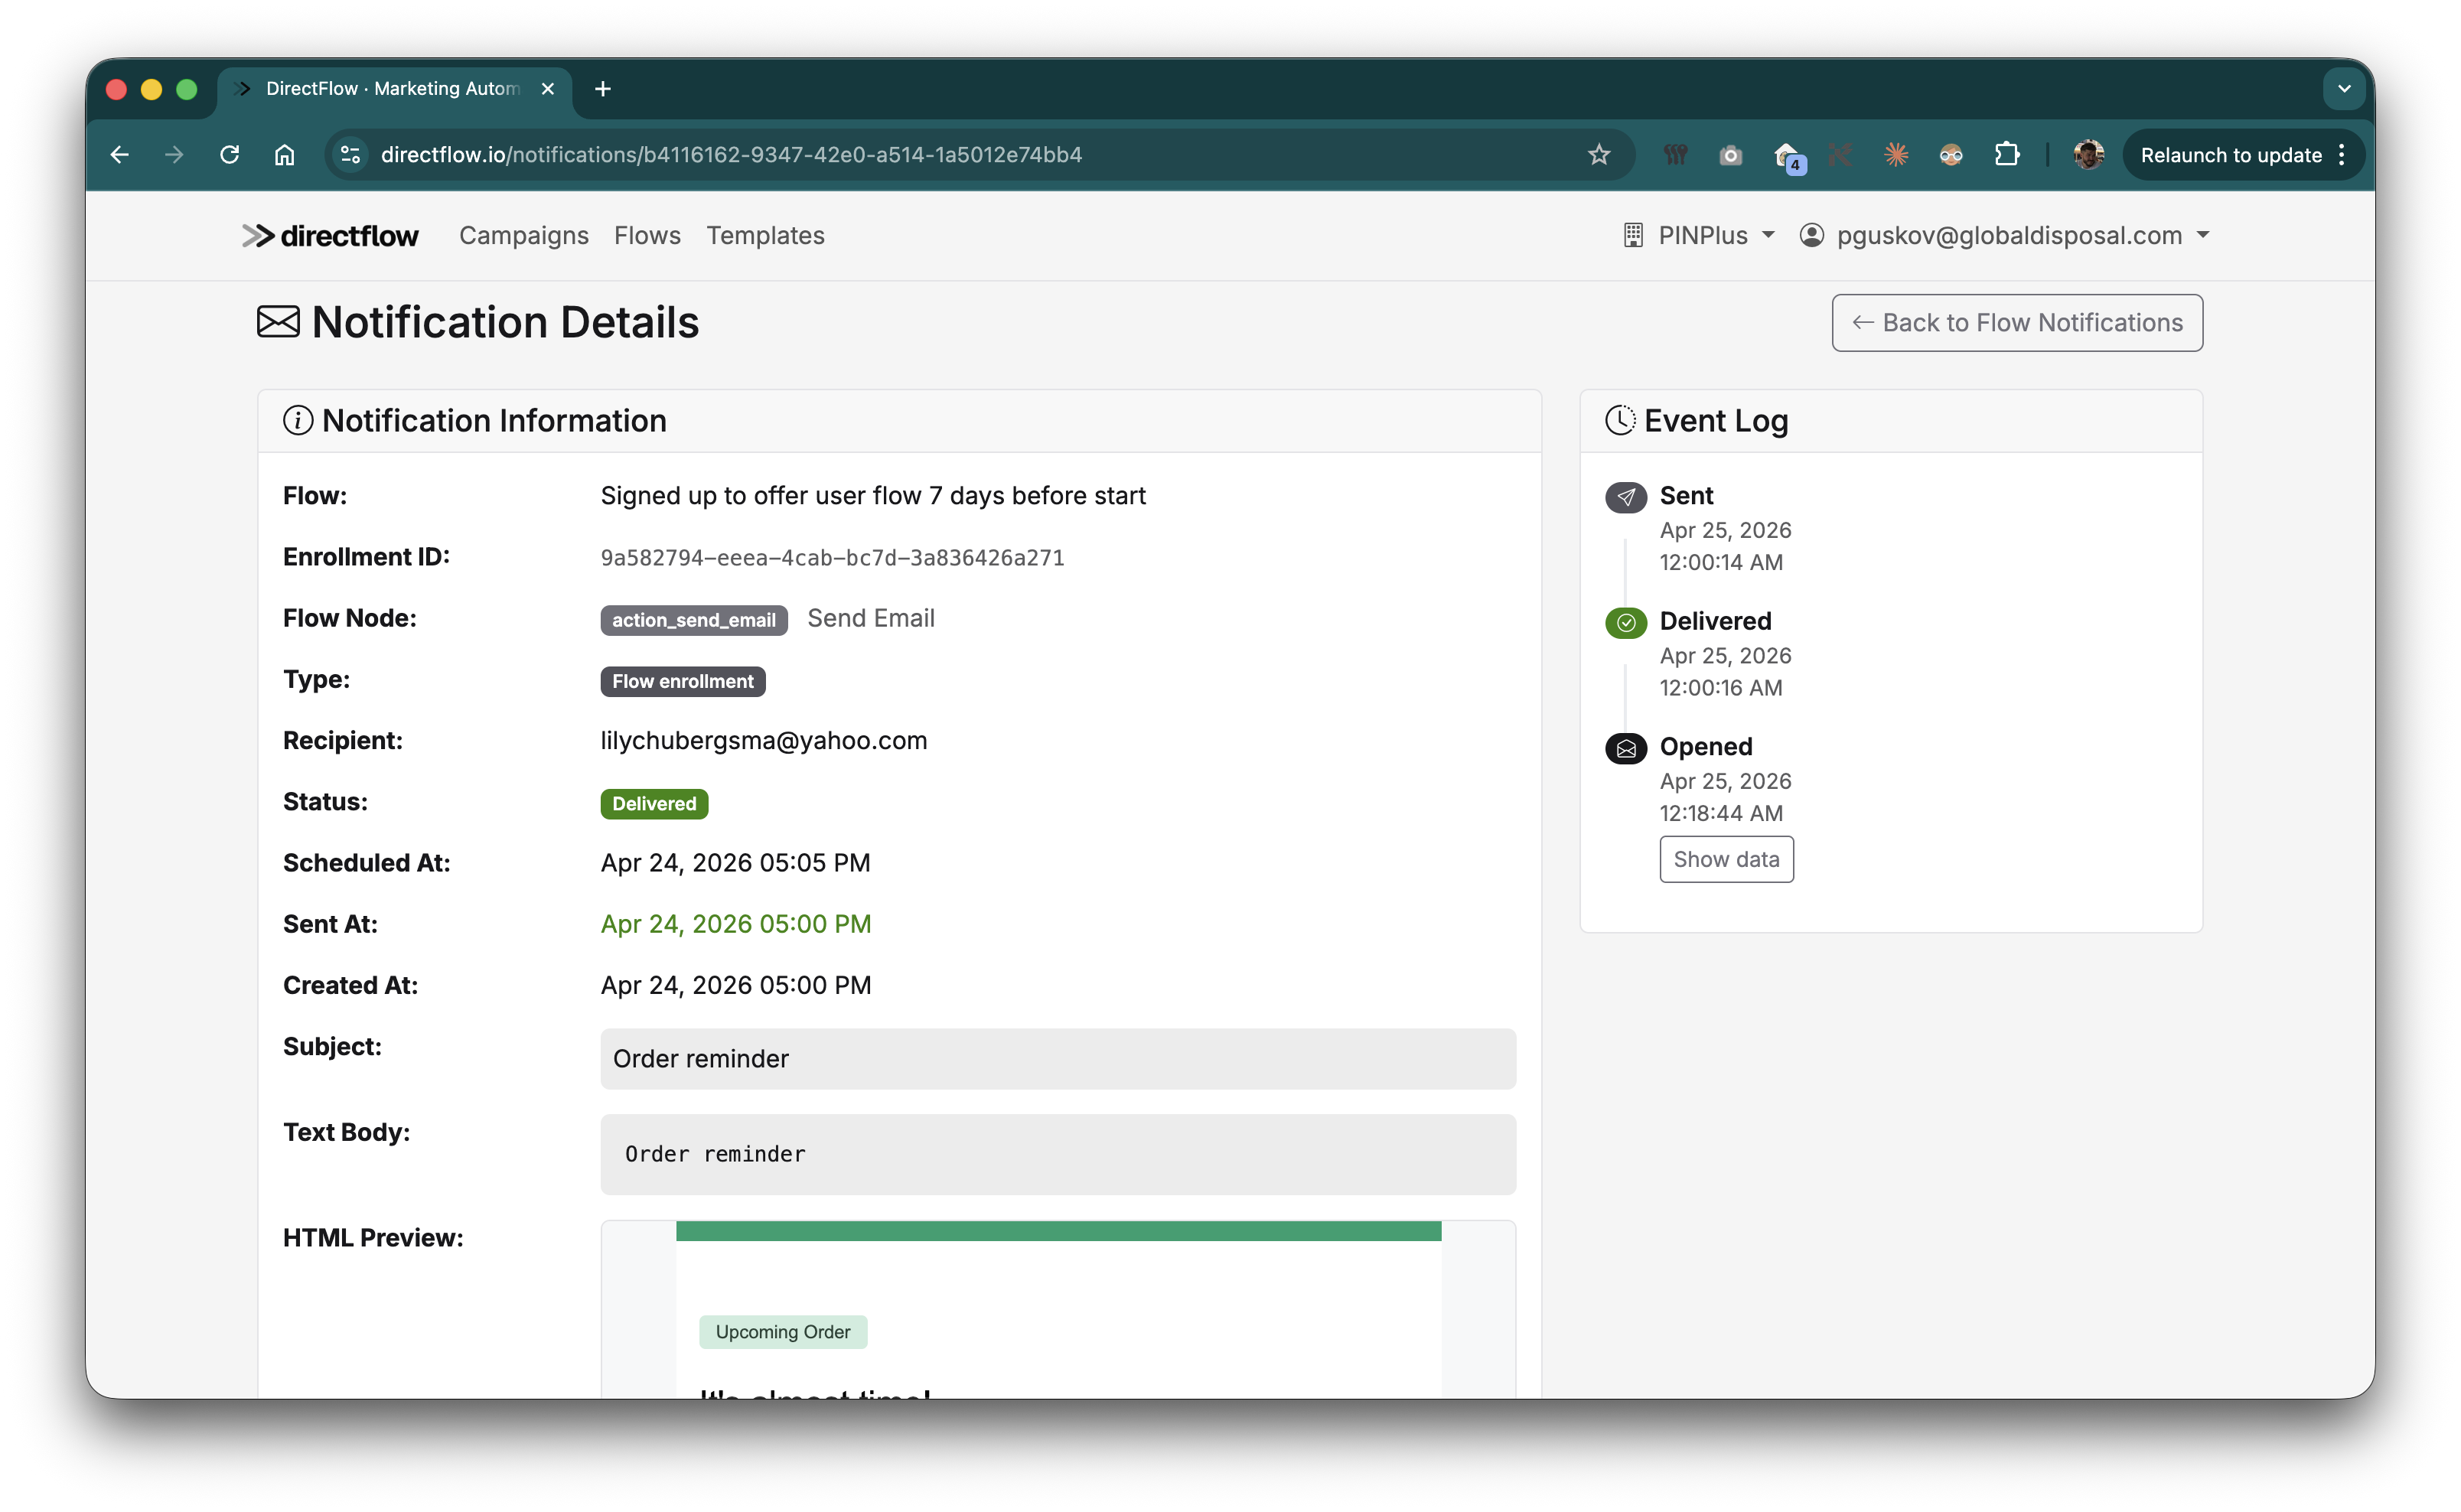This screenshot has height=1512, width=2461.
Task: Open the Extensions puzzle menu
Action: tap(2007, 155)
